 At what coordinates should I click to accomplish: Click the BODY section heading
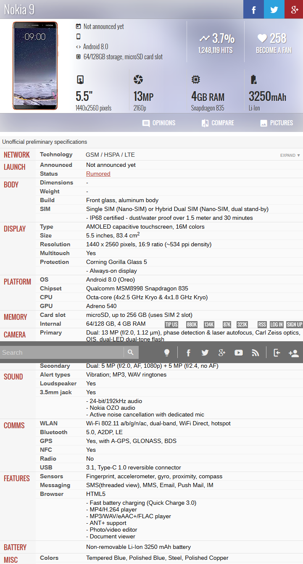pos(11,184)
